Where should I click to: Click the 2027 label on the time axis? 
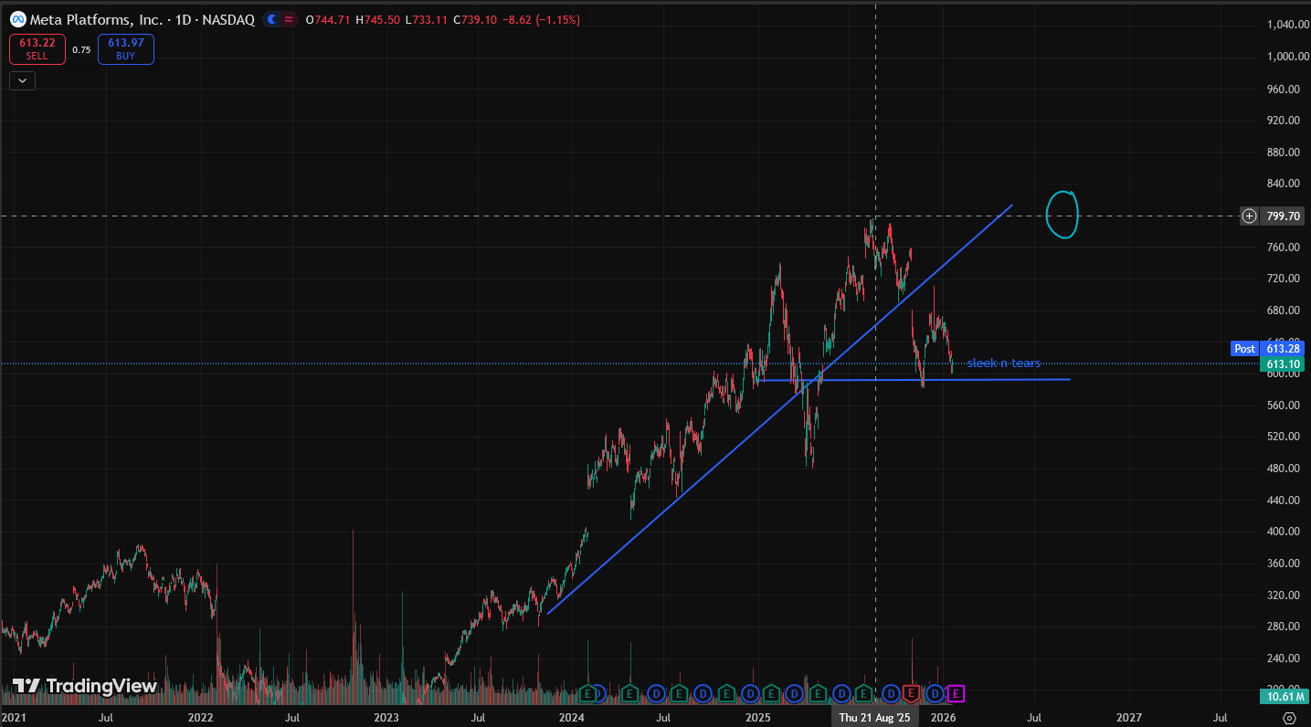tap(1129, 719)
